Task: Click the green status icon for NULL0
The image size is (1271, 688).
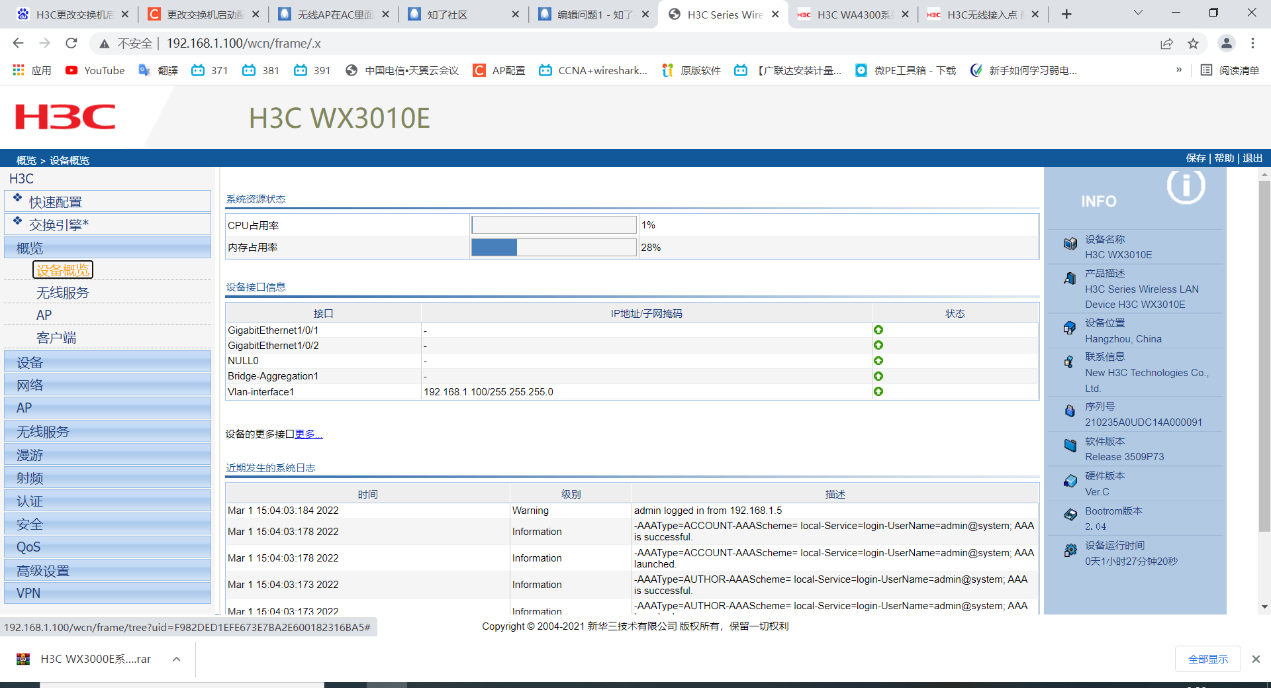Action: coord(878,361)
